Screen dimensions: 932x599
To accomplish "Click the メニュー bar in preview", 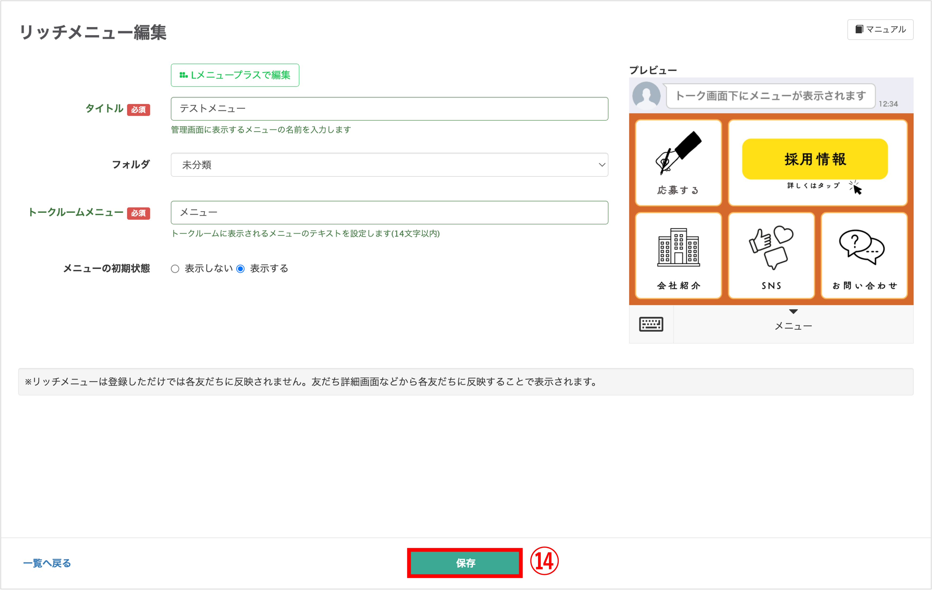I will pyautogui.click(x=793, y=326).
